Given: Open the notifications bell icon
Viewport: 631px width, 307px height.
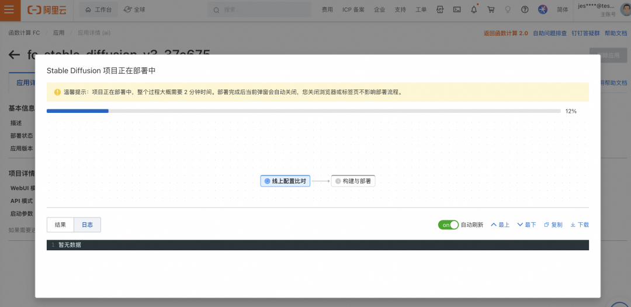Looking at the screenshot, I should [474, 10].
